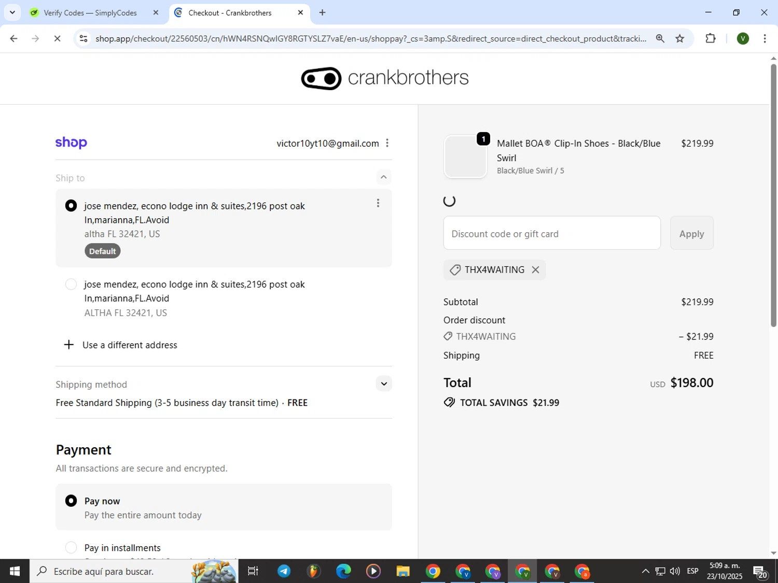
Task: Expand the Shipping method section
Action: tap(384, 383)
